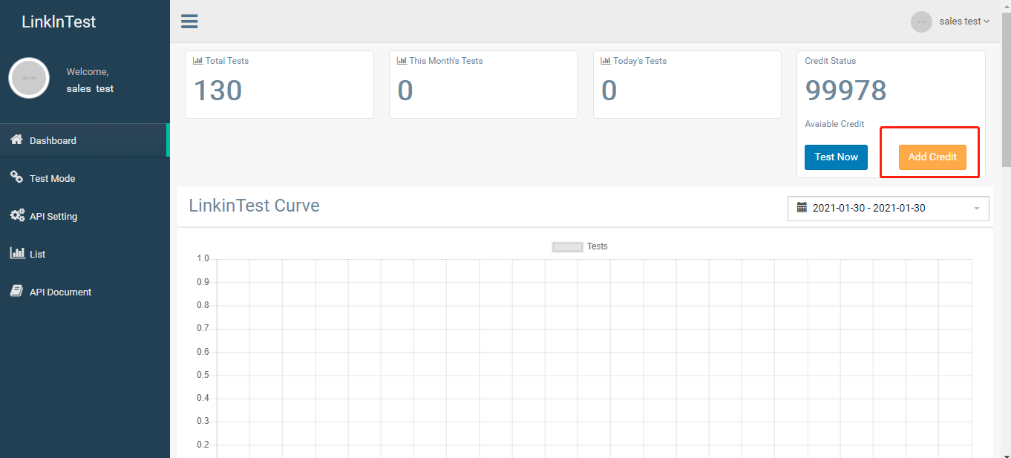
Task: Click the Total Tests label
Action: (x=227, y=61)
